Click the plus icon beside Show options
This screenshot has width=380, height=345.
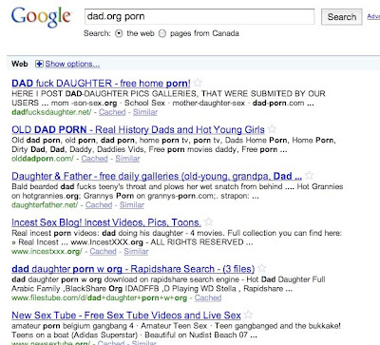39,64
